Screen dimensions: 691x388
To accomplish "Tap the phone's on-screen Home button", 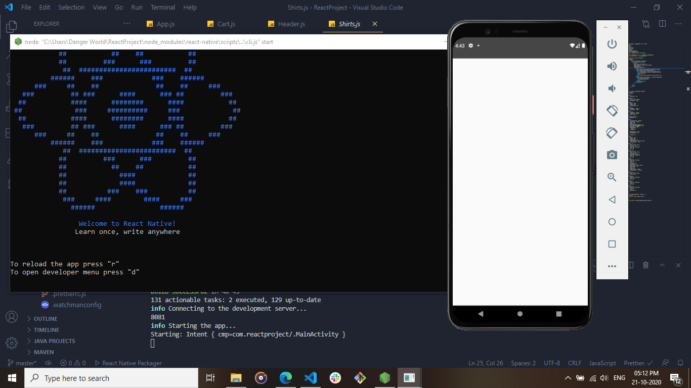I will pyautogui.click(x=520, y=314).
